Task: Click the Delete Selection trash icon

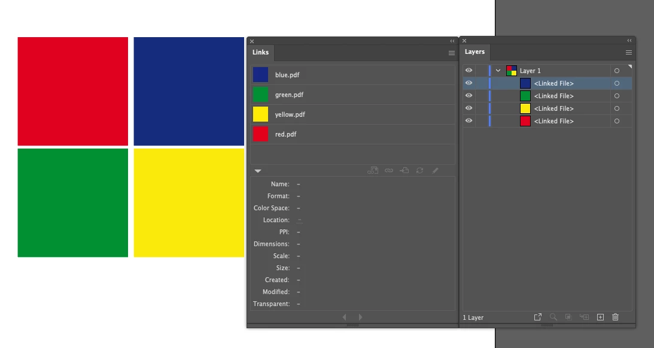Action: (x=615, y=317)
